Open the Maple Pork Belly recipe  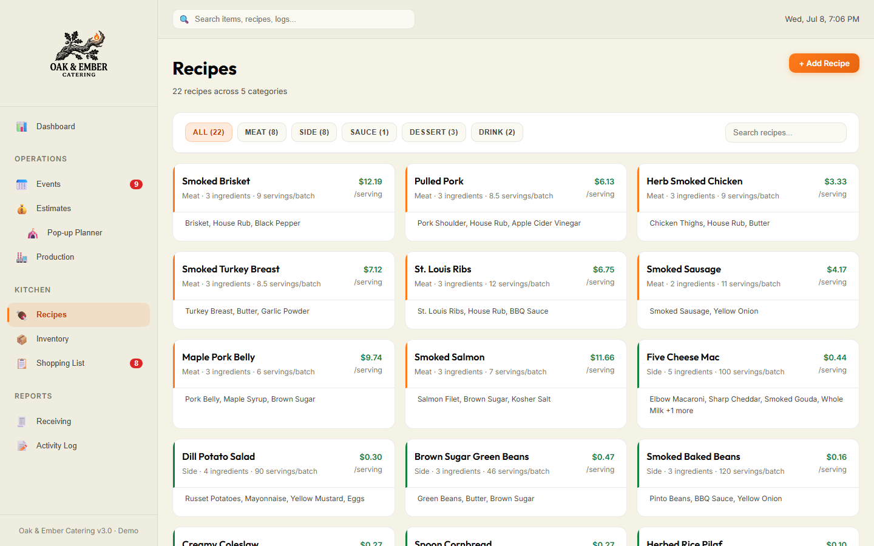[x=283, y=384]
